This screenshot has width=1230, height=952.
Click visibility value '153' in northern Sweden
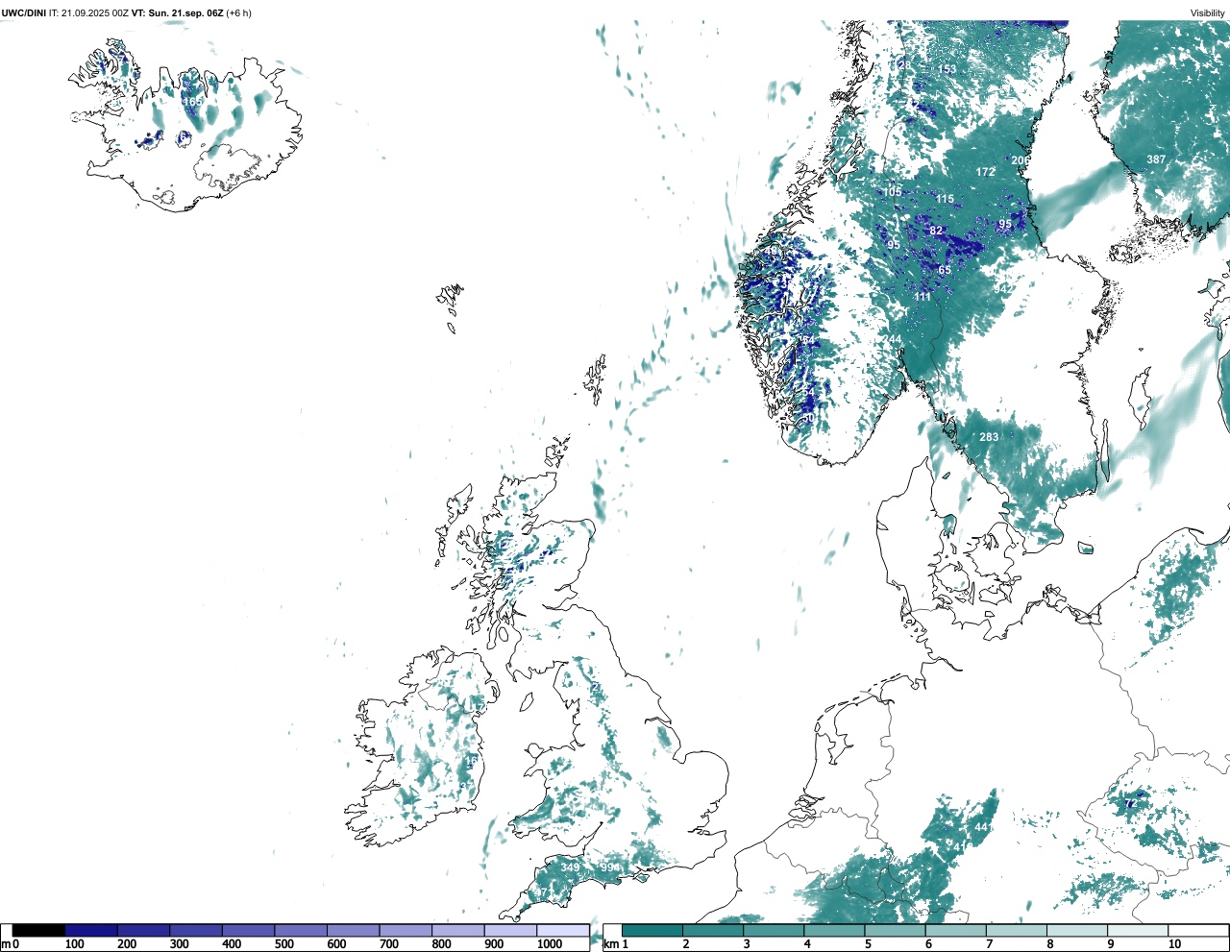coord(947,69)
